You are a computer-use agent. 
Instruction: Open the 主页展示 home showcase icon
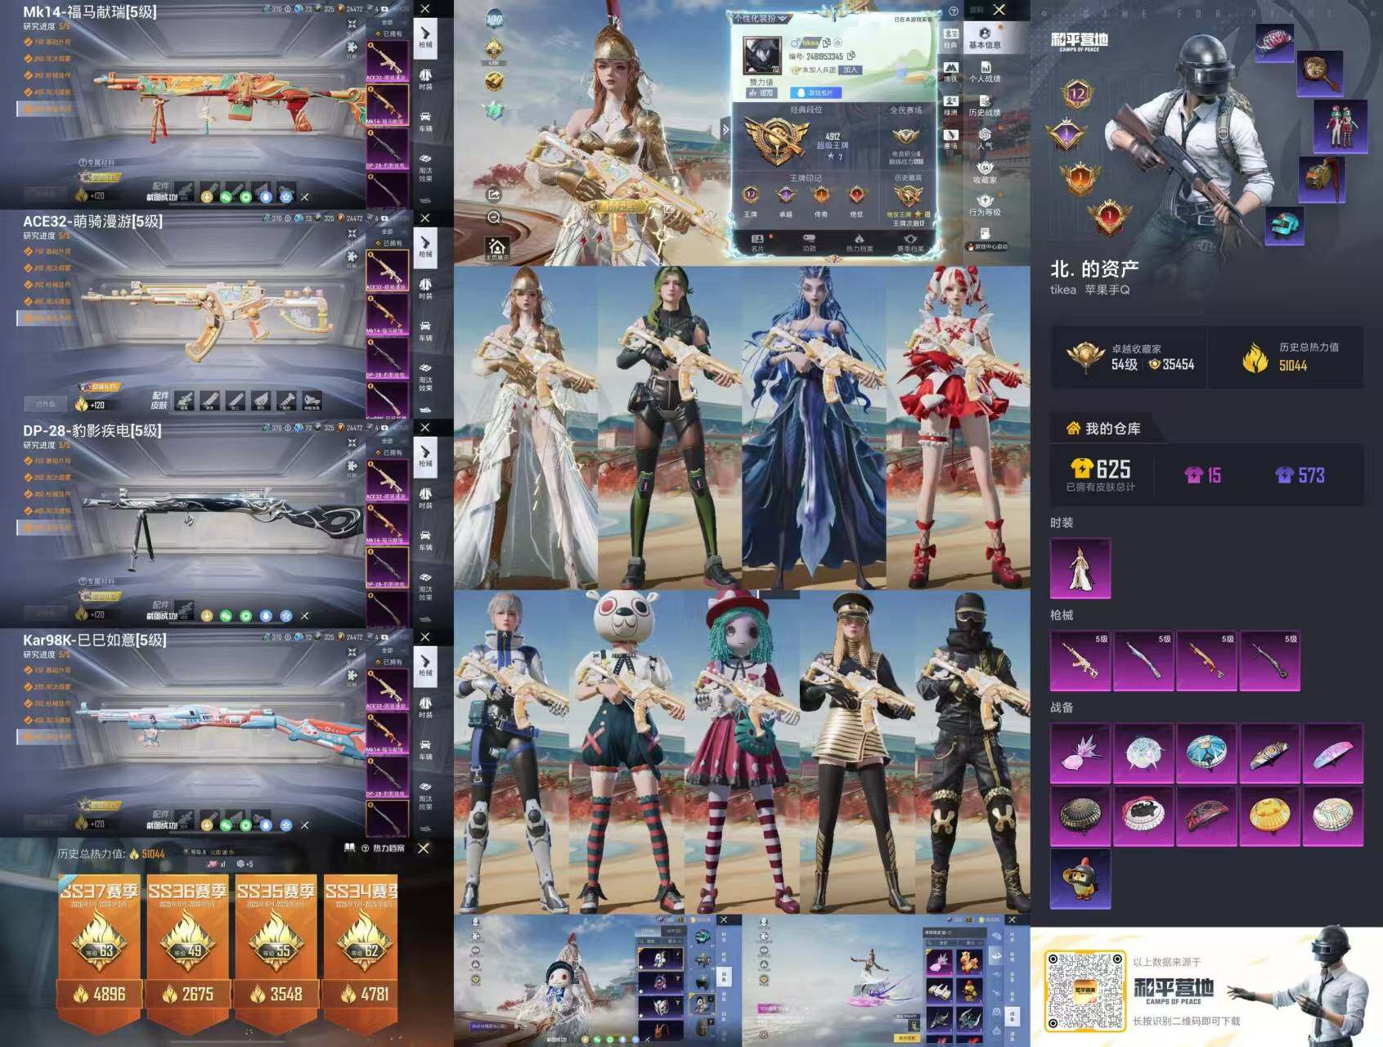(496, 248)
